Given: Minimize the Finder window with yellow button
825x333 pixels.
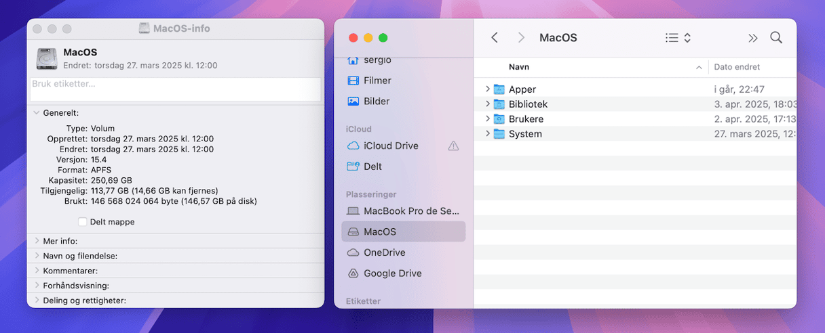Looking at the screenshot, I should click(x=368, y=38).
